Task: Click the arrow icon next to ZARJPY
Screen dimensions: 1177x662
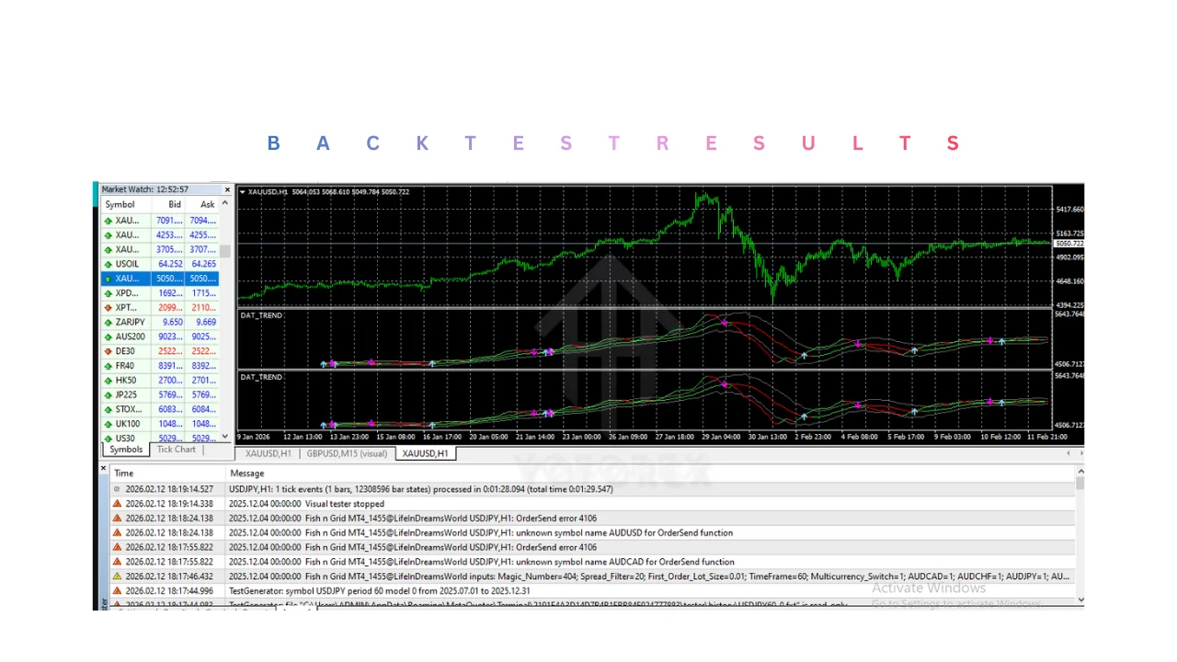Action: [x=109, y=323]
